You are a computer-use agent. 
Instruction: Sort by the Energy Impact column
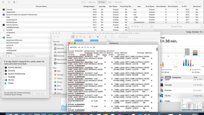pyautogui.click(x=90, y=6)
